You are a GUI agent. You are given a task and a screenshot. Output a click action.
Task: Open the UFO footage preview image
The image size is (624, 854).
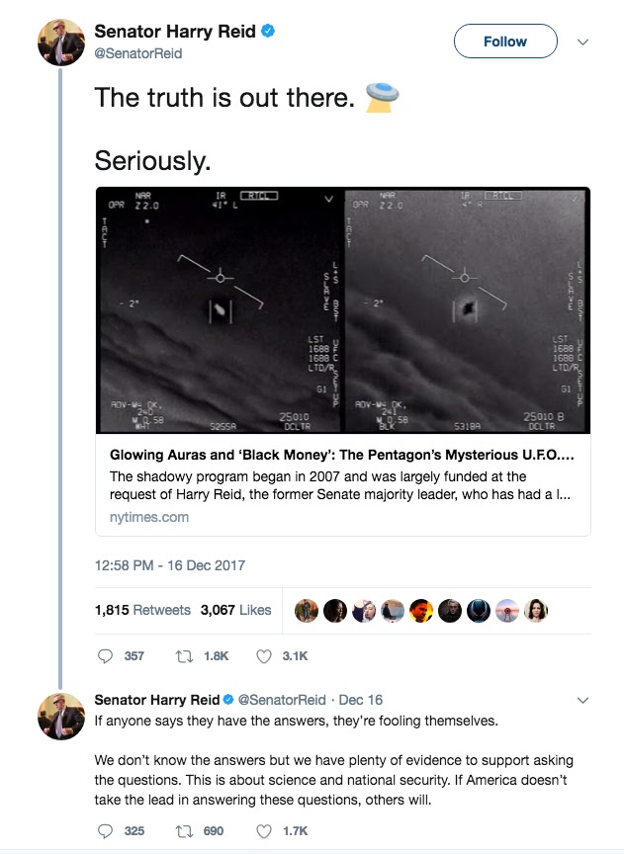click(x=343, y=310)
